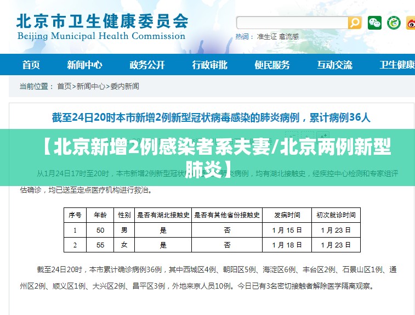Open the 首页 navigation item

(31, 65)
